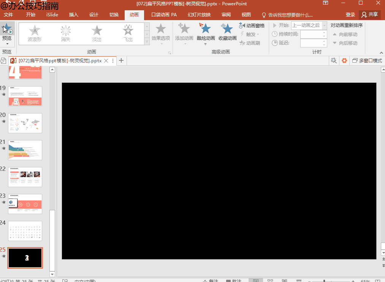Viewport: 385px width, 282px height.
Task: Click the slide panel scroll up arrow
Action: [x=52, y=69]
